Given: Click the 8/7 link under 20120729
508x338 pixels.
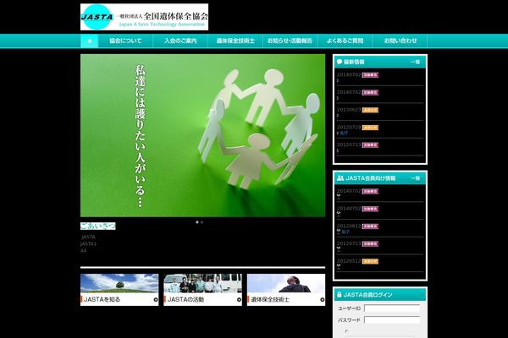Looking at the screenshot, I should [344, 133].
